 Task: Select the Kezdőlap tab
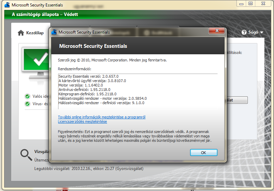[x=31, y=33]
